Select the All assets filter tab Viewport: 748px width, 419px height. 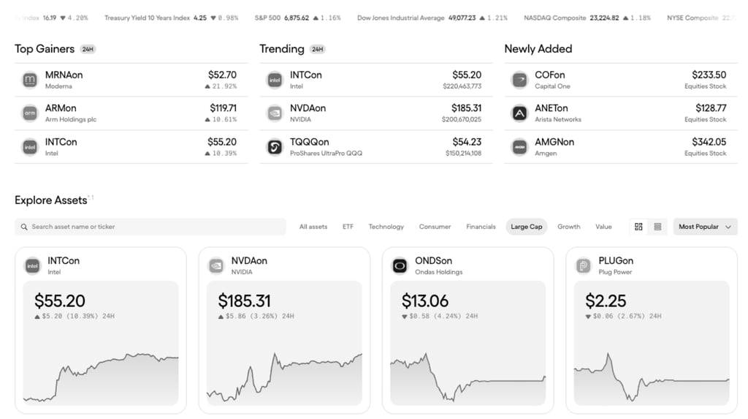point(313,227)
